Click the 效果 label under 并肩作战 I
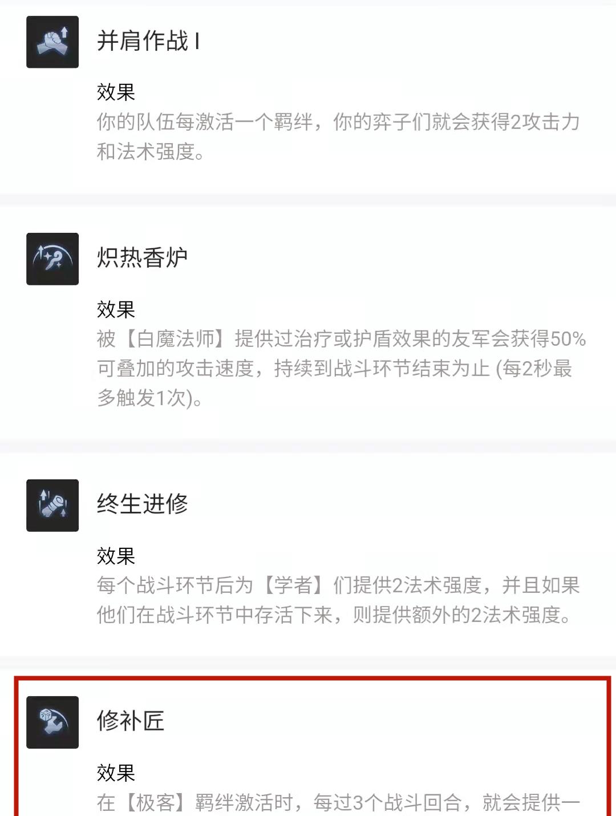The width and height of the screenshot is (616, 816). point(116,92)
